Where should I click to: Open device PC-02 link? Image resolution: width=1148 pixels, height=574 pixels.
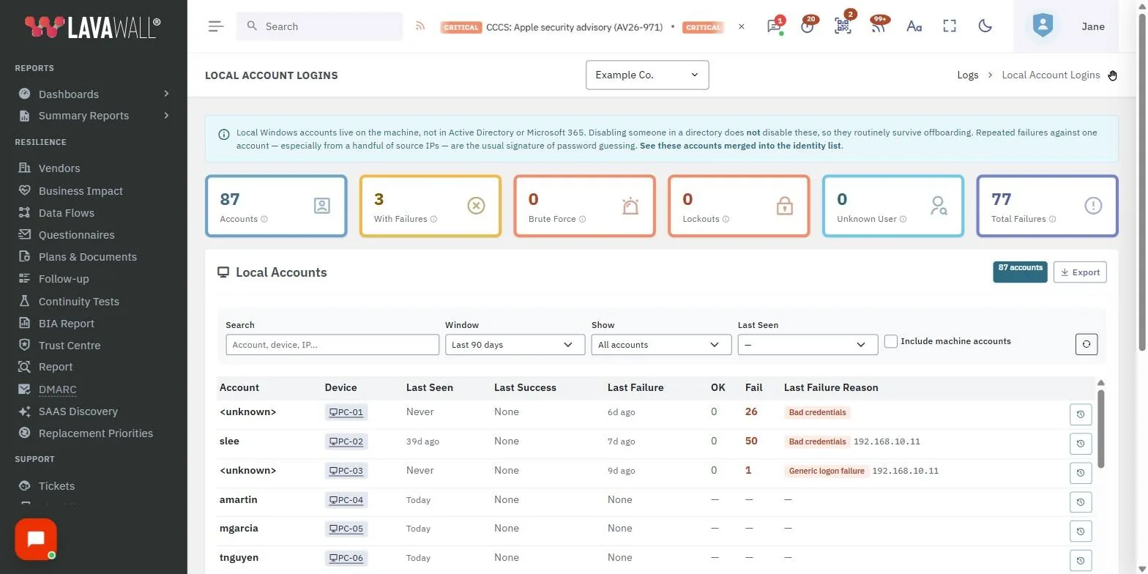coord(346,441)
